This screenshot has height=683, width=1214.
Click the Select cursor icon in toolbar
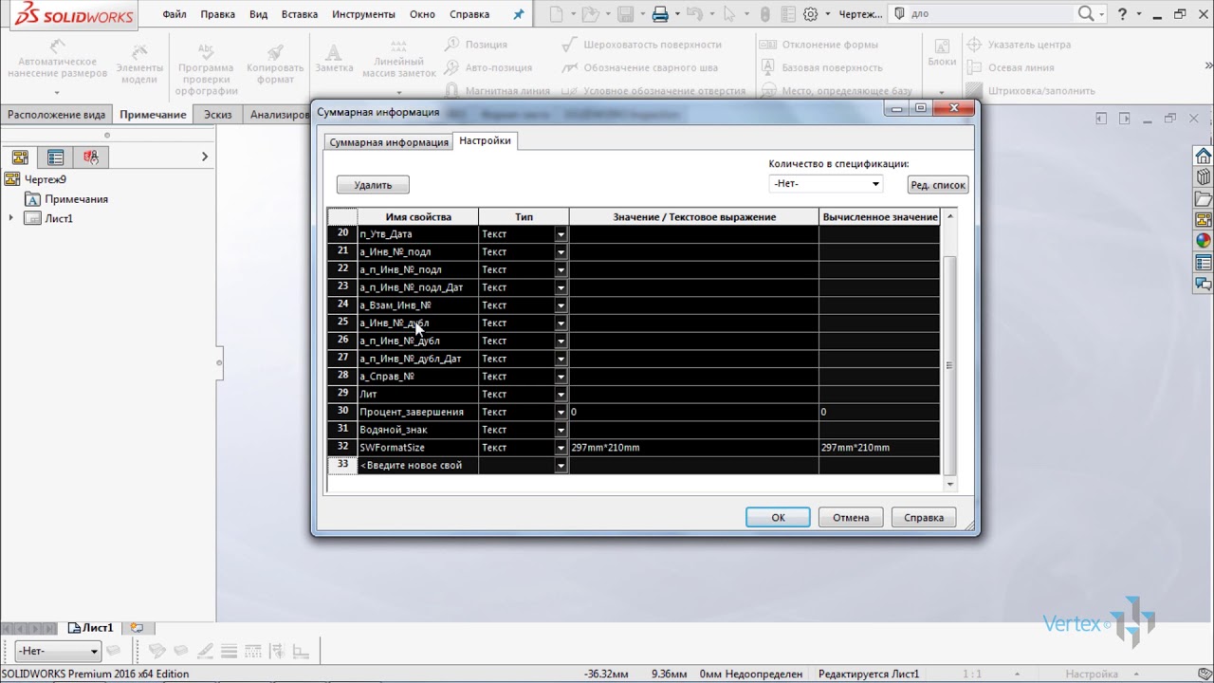click(728, 14)
